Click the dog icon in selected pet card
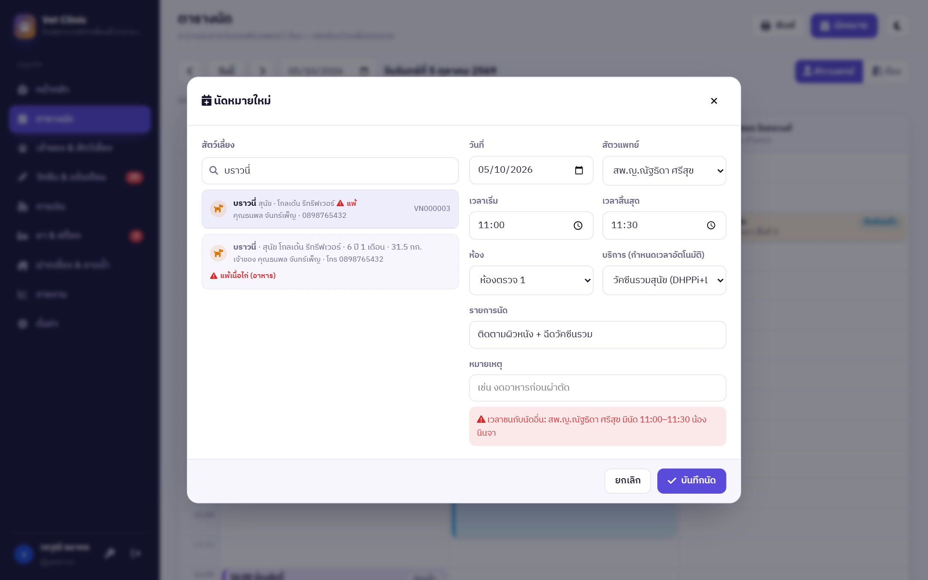The height and width of the screenshot is (580, 928). pyautogui.click(x=218, y=253)
